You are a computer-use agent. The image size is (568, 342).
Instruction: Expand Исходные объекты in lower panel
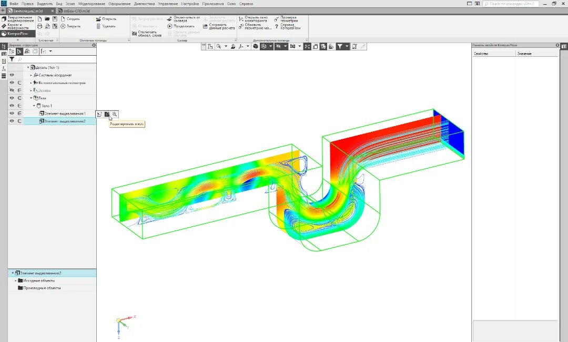click(x=16, y=281)
